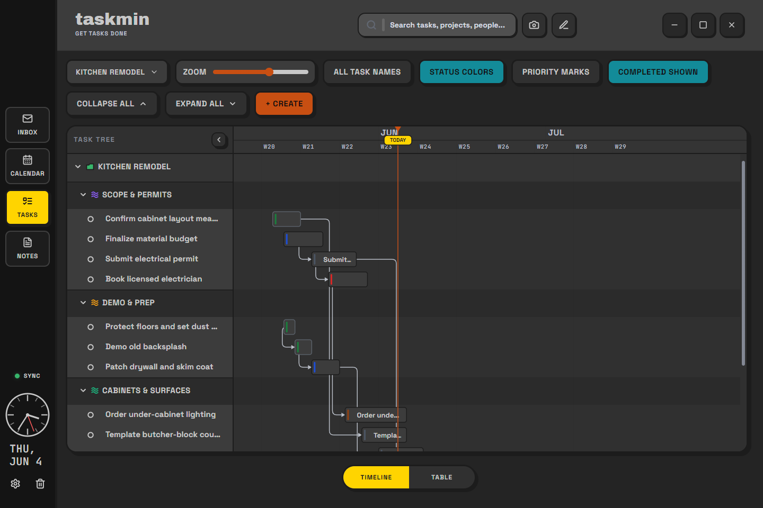763x508 pixels.
Task: Click the pencil edit icon
Action: (x=564, y=25)
